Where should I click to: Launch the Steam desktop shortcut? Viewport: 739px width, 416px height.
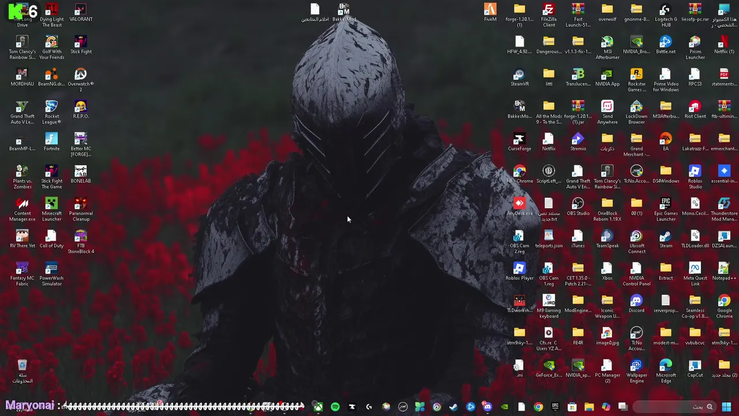tap(666, 240)
